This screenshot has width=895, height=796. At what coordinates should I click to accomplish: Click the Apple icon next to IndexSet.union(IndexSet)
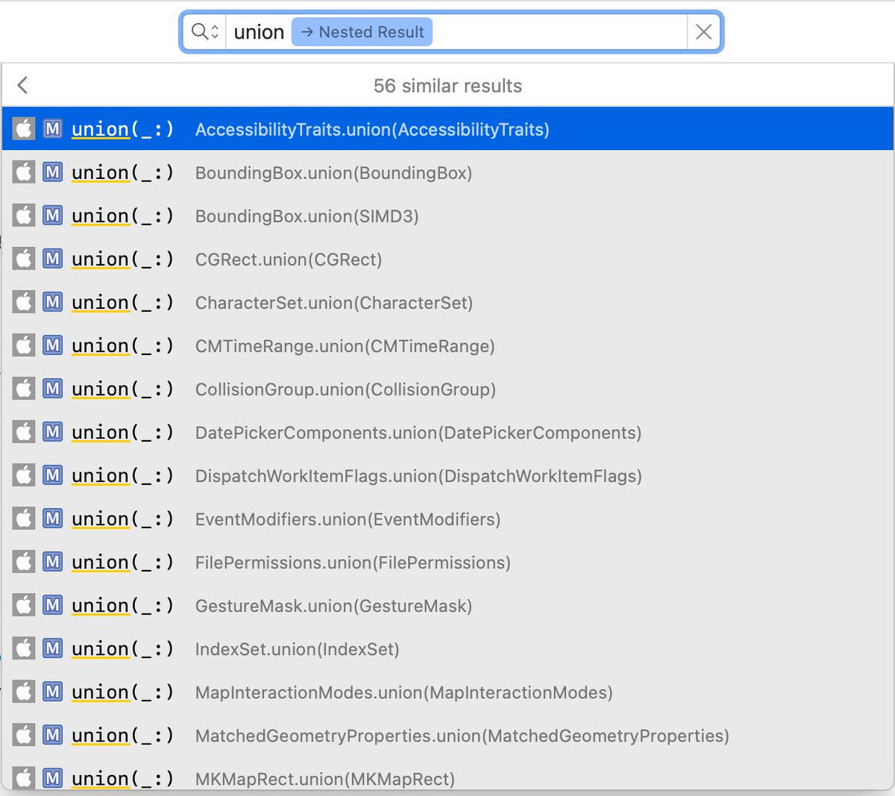[24, 648]
